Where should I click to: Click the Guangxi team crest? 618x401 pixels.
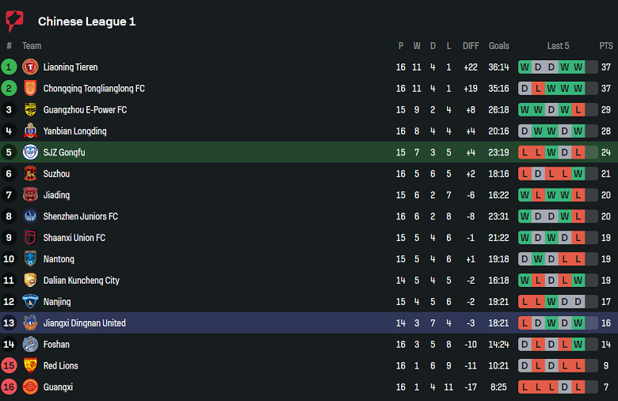click(x=30, y=387)
